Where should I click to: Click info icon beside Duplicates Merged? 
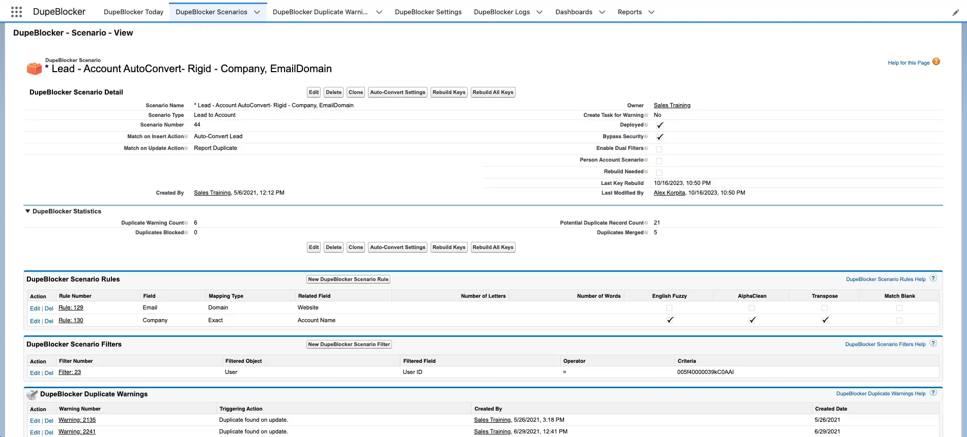646,233
